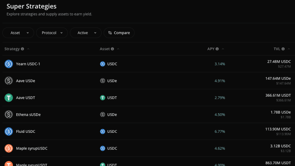Click the TVL column header label
This screenshot has height=166, width=295.
277,49
